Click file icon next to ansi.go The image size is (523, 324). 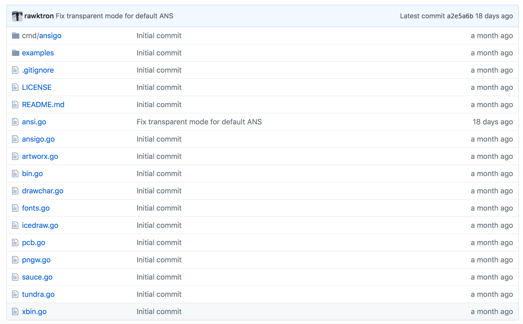point(15,122)
